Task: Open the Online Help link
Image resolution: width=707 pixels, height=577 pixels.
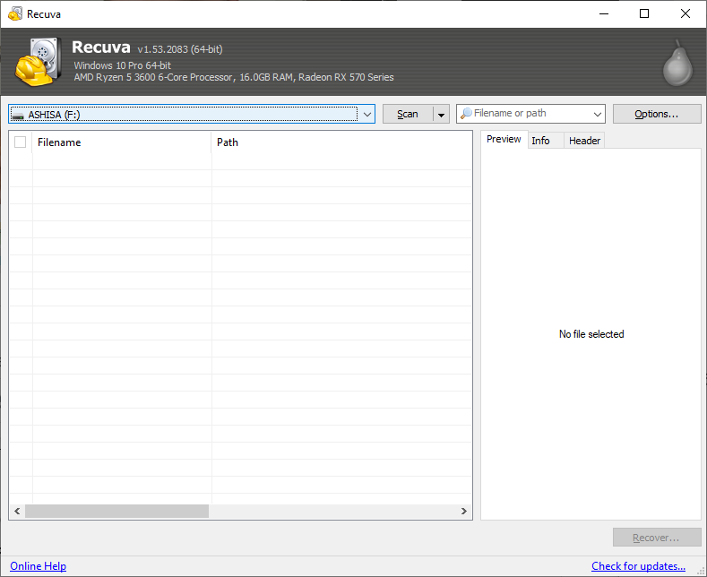Action: (x=38, y=565)
